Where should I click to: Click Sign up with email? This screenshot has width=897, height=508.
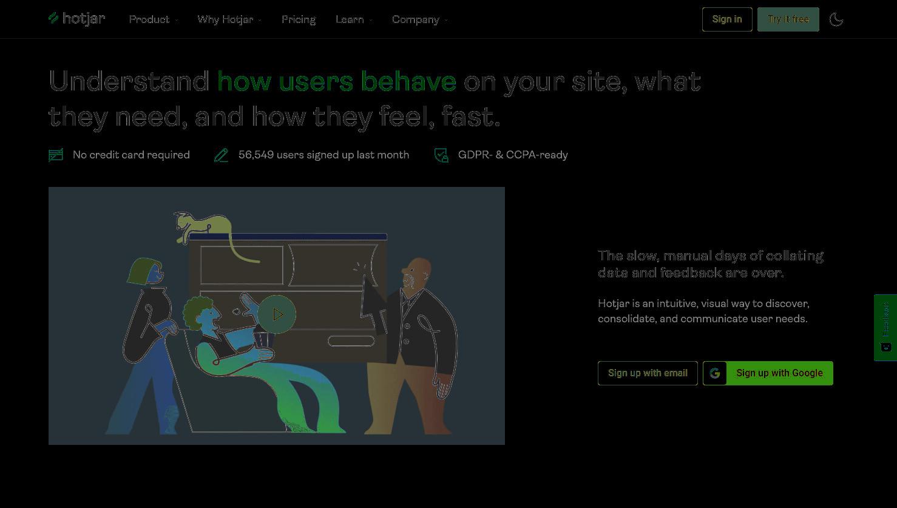pos(648,373)
